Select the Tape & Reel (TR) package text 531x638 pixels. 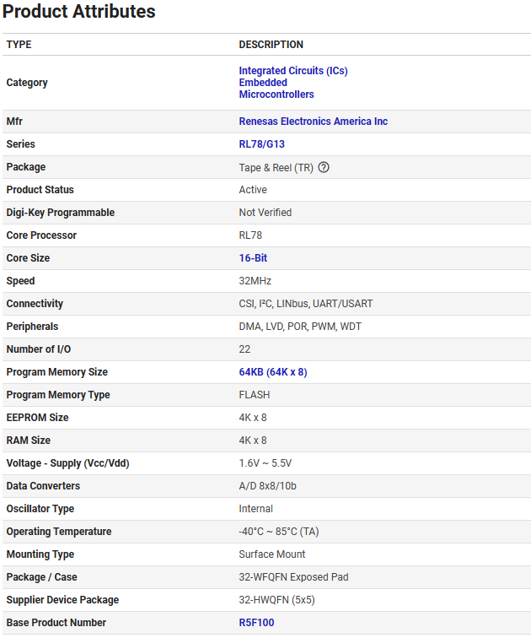(x=276, y=168)
